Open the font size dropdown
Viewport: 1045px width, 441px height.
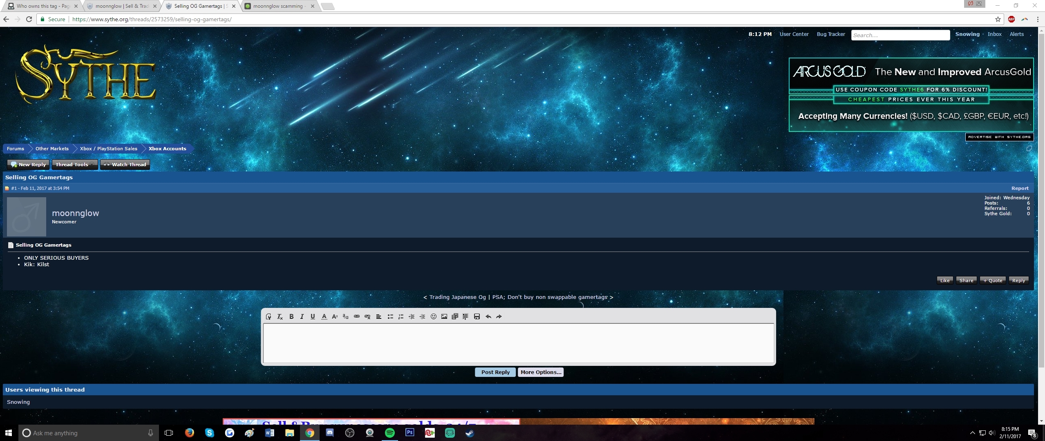coord(335,316)
